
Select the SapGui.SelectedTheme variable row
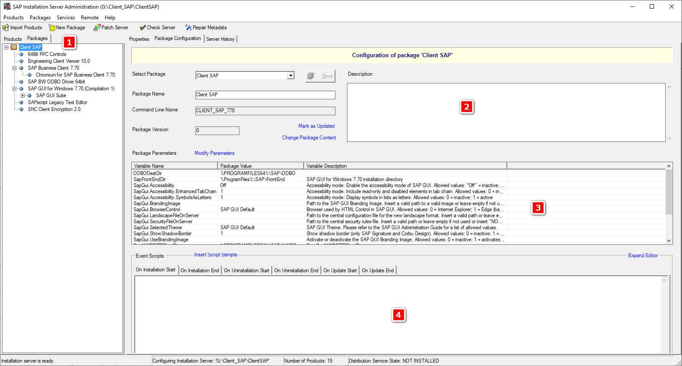(399, 228)
